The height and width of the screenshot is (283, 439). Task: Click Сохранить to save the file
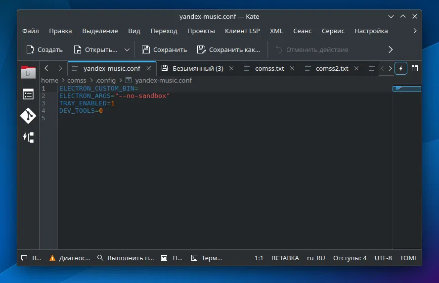pos(164,49)
